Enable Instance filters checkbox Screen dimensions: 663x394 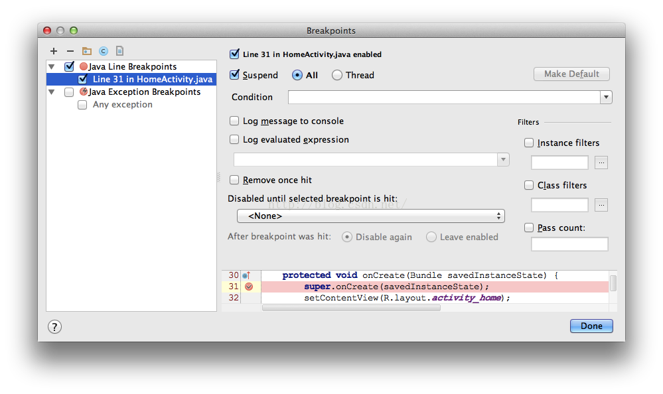click(x=529, y=143)
